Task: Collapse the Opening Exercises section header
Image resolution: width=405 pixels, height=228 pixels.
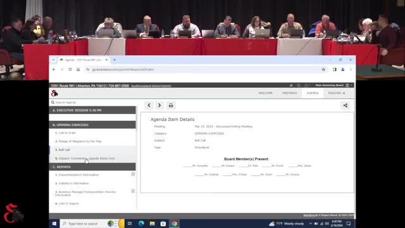Action: point(92,125)
